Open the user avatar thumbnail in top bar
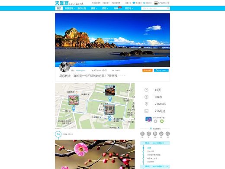The image size is (225, 169). [x=156, y=3]
